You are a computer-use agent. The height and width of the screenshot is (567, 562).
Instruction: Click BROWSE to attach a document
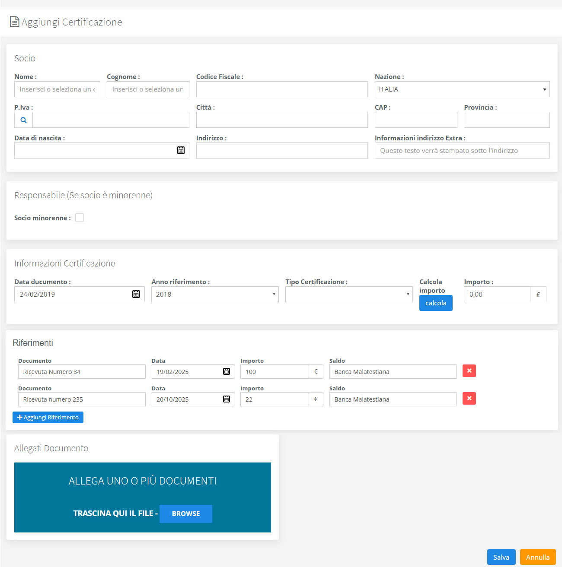click(x=185, y=514)
